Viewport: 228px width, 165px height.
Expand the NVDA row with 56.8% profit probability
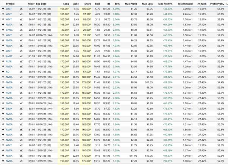point(3,40)
